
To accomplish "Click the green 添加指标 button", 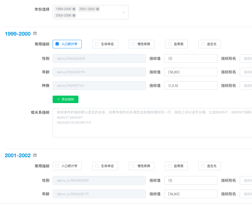I will (x=65, y=99).
